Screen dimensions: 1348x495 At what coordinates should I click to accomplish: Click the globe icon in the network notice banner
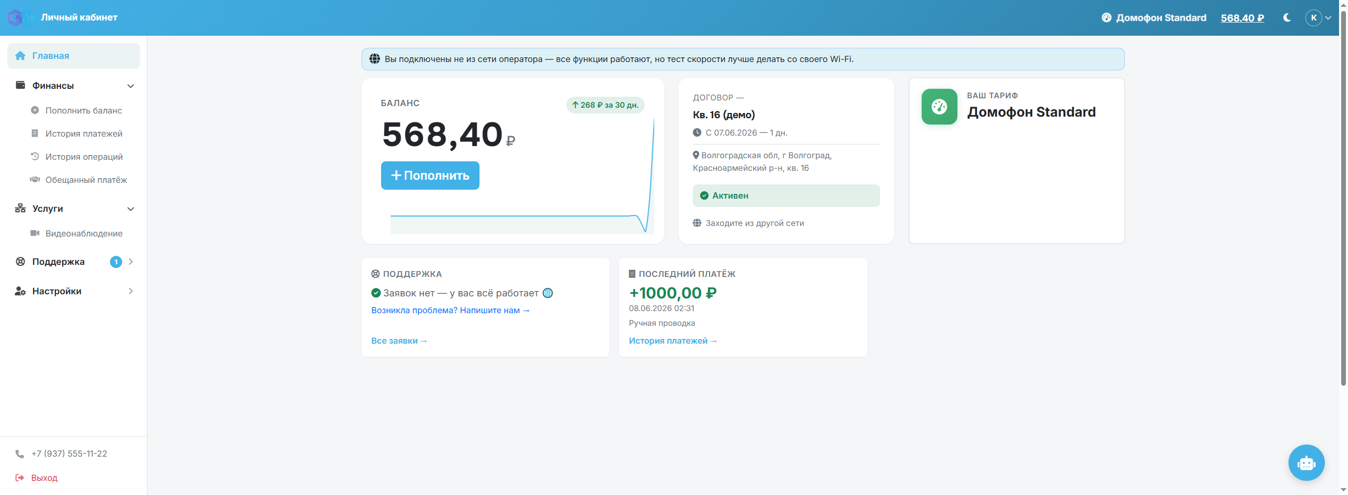(375, 59)
